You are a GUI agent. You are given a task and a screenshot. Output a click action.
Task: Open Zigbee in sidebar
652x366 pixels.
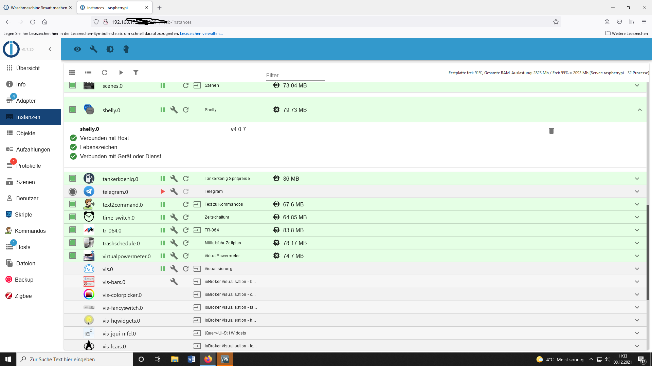coord(31,296)
